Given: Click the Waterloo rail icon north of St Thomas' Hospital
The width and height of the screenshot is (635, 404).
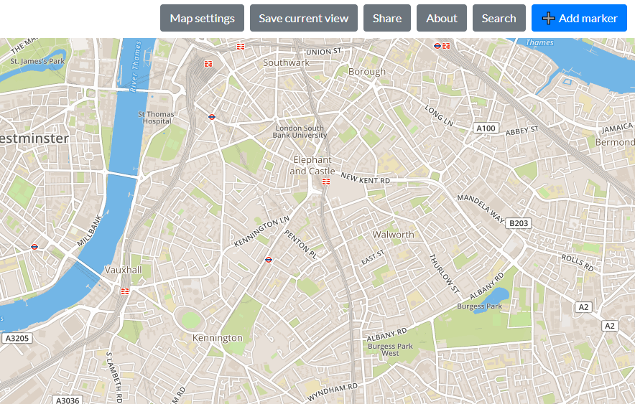Looking at the screenshot, I should point(208,63).
